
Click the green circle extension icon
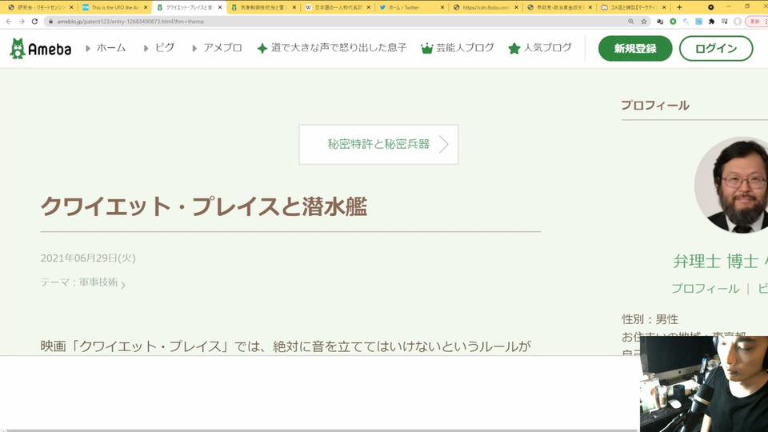pos(673,22)
